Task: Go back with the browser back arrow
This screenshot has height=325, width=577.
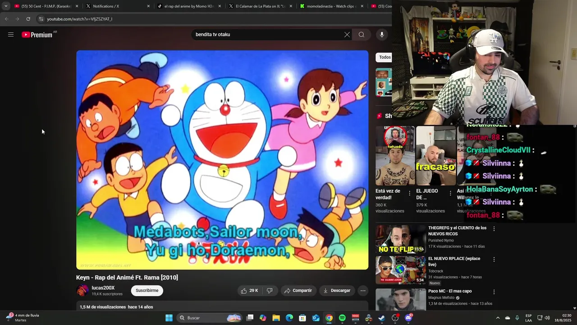Action: (x=6, y=19)
